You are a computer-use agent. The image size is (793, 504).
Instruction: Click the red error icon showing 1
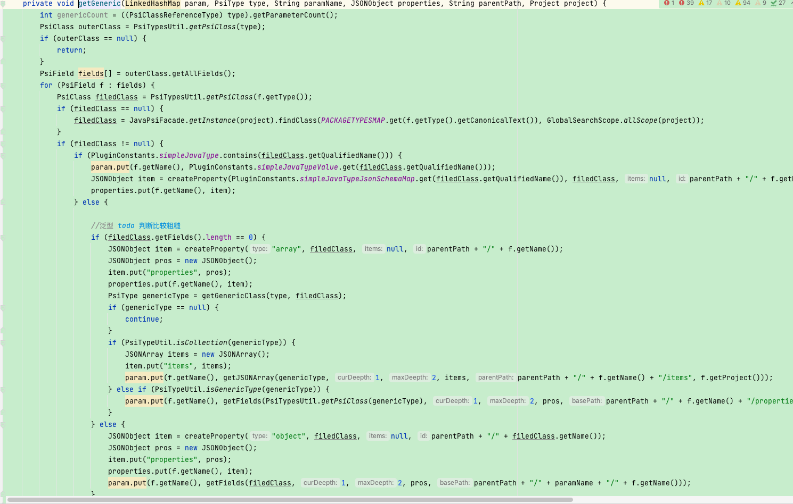point(666,3)
